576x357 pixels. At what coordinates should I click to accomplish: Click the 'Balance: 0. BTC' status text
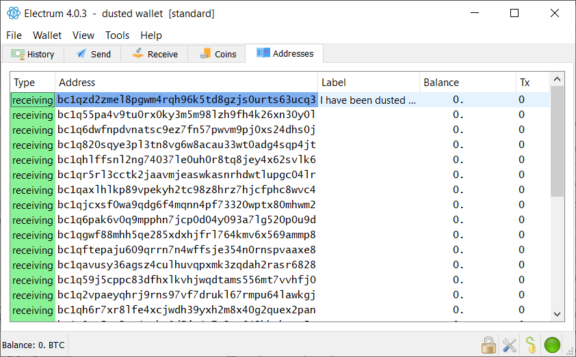tap(34, 345)
